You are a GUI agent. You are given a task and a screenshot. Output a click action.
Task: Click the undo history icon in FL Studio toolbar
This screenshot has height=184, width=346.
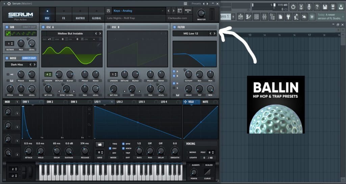coord(293,7)
